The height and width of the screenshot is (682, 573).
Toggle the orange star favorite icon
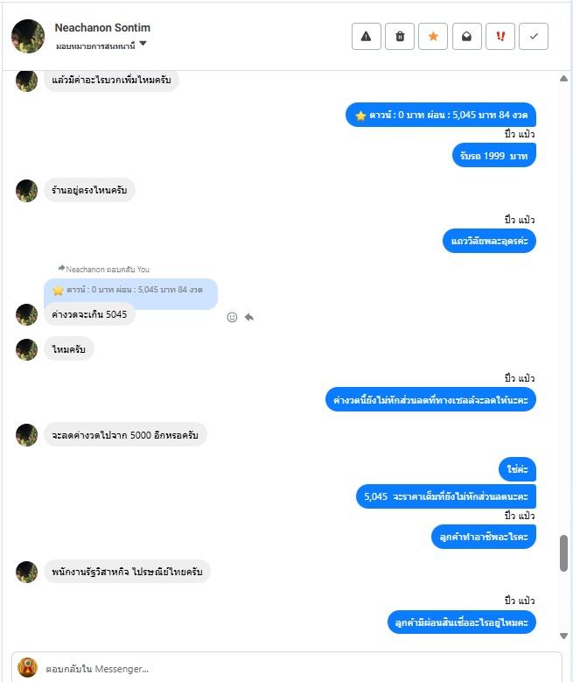pyautogui.click(x=433, y=37)
